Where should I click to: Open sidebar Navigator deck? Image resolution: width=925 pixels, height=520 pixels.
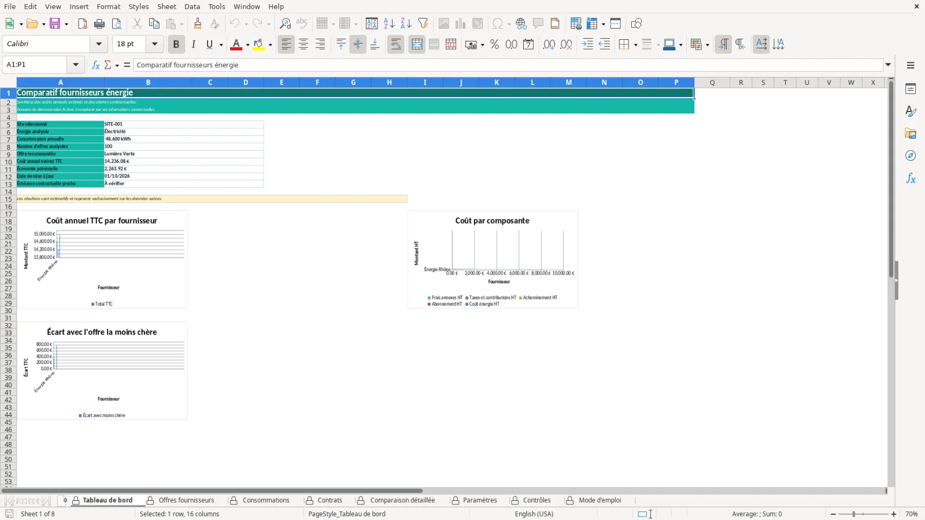[x=911, y=156]
